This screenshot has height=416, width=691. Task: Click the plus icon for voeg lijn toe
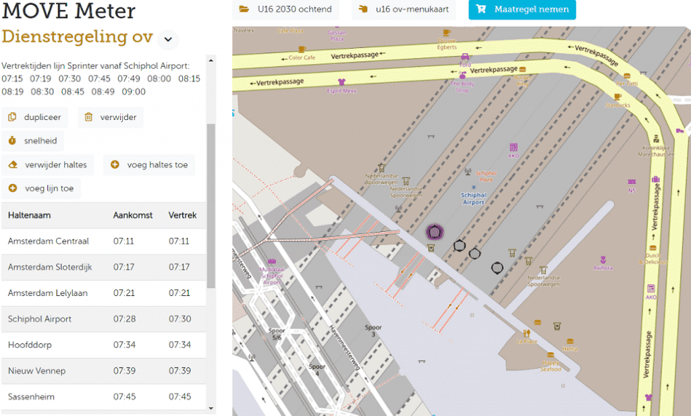[x=12, y=189]
